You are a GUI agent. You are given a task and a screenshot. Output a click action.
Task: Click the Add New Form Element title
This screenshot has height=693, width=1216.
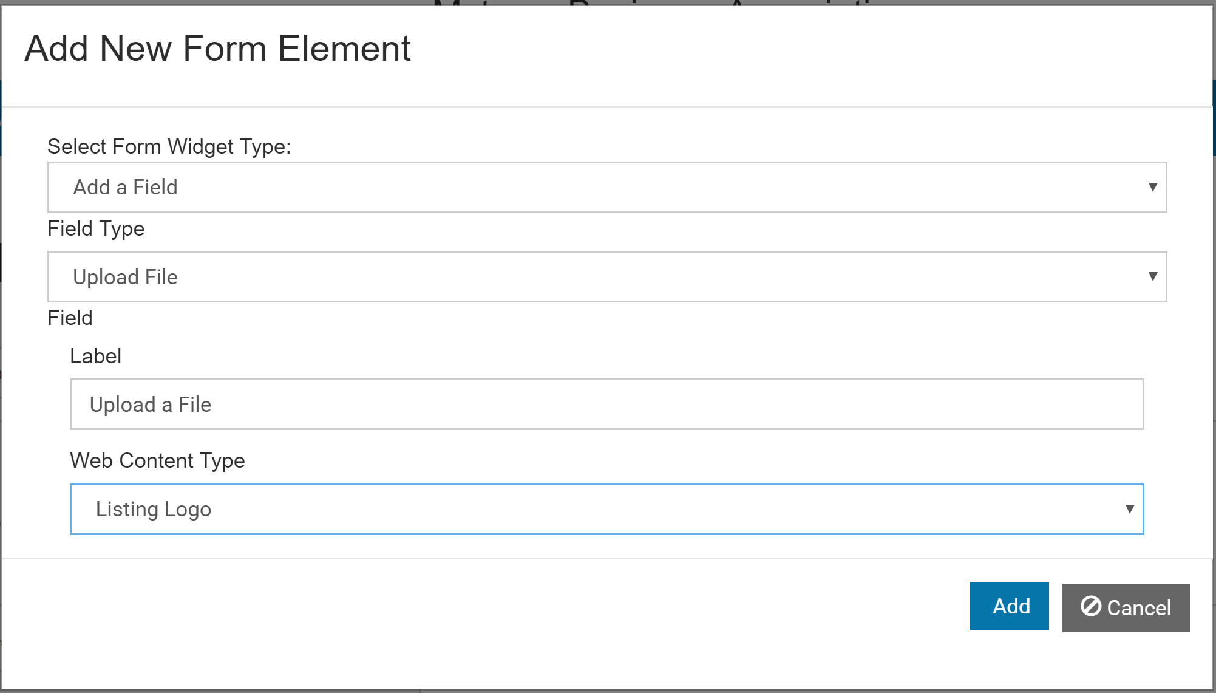pos(217,49)
